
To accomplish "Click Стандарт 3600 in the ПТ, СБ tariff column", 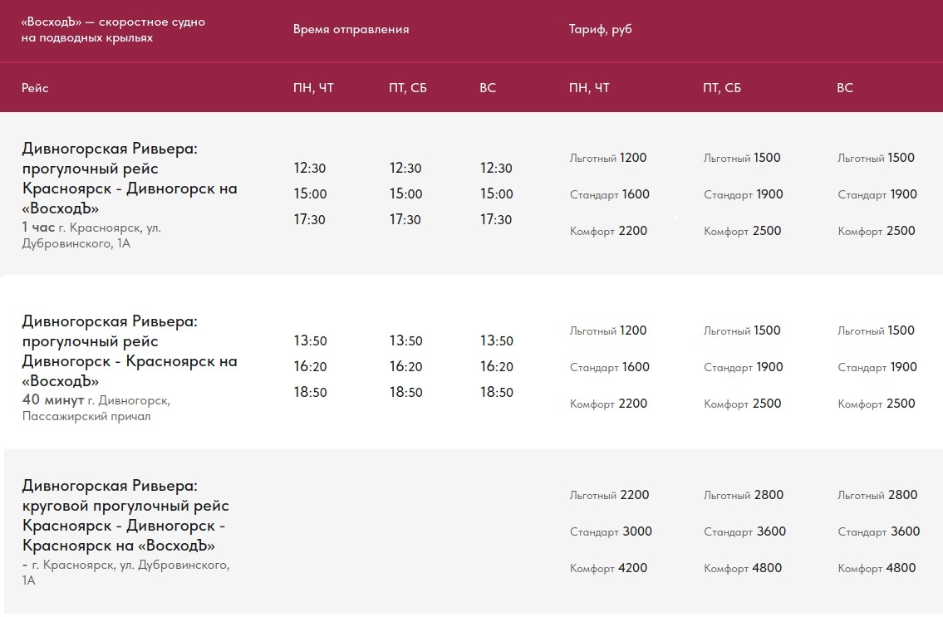I will (x=745, y=531).
